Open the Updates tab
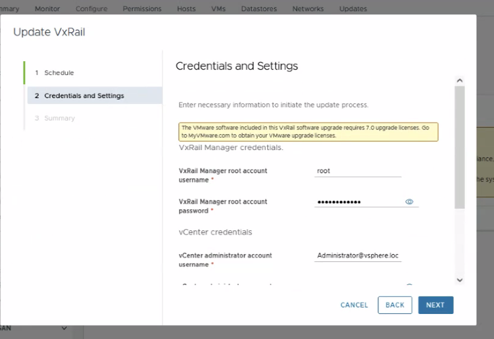 coord(353,9)
